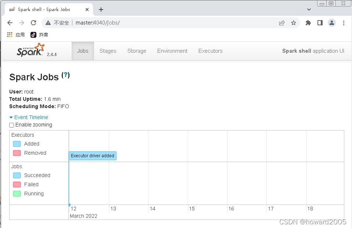Click the address bar URL master:4040/jobs/
This screenshot has width=352, height=228.
pyautogui.click(x=98, y=23)
